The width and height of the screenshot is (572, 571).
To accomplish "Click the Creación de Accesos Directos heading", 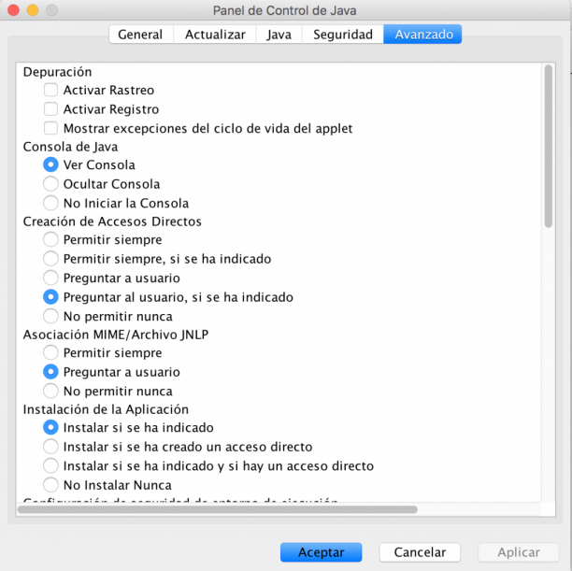I will (x=112, y=221).
